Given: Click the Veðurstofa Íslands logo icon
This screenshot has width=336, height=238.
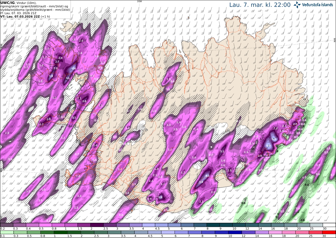Looking at the screenshot, I should click(297, 5).
